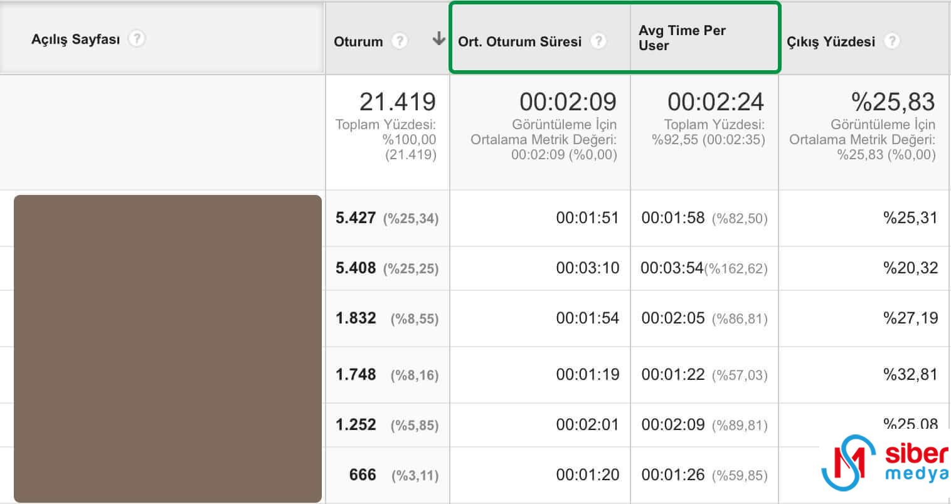The image size is (951, 504).
Task: Select percentage (%162,62) beside 00:03:54
Action: (x=736, y=269)
